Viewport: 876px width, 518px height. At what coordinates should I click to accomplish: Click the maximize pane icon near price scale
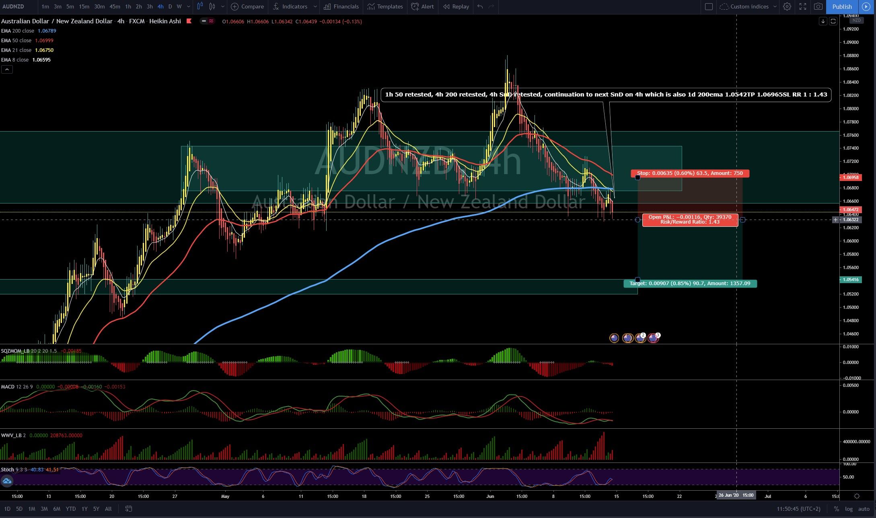coord(833,21)
